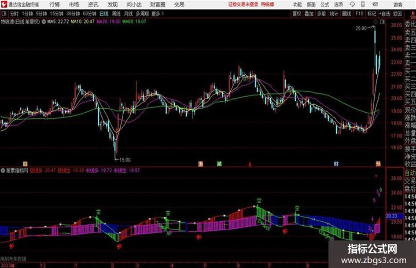This screenshot has width=416, height=268.
Task: Open the 市场 menu
Action: [74, 4]
